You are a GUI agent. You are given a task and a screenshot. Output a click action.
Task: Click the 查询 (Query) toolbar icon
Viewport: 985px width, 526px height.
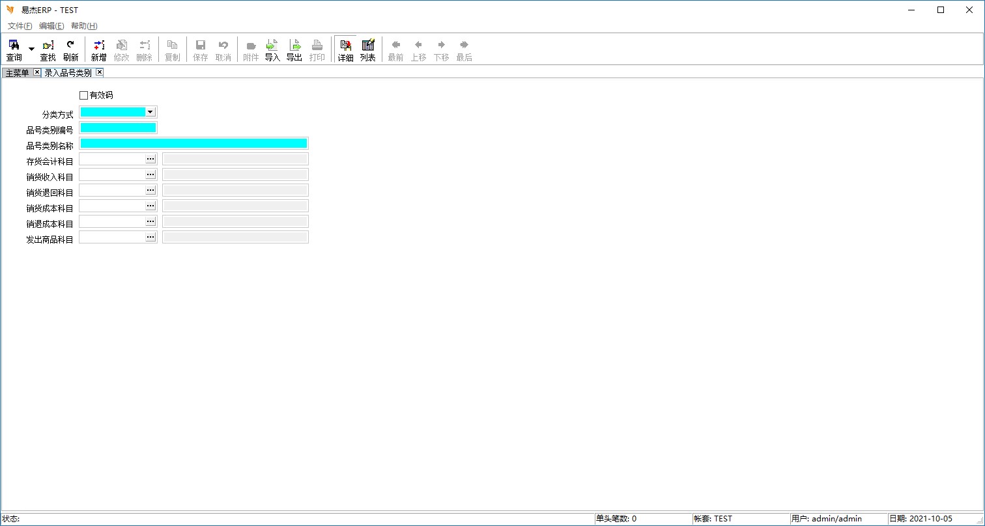14,50
